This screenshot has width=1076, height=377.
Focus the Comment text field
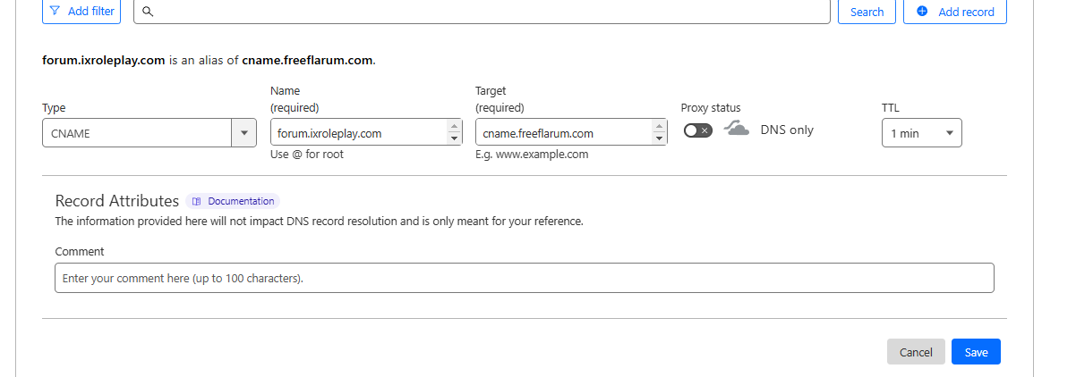(524, 278)
